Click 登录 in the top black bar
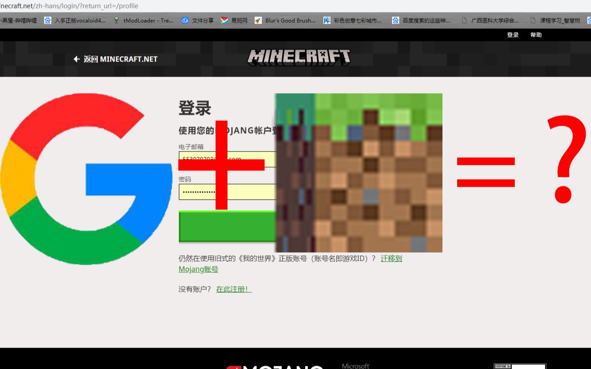This screenshot has height=369, width=591. point(513,35)
